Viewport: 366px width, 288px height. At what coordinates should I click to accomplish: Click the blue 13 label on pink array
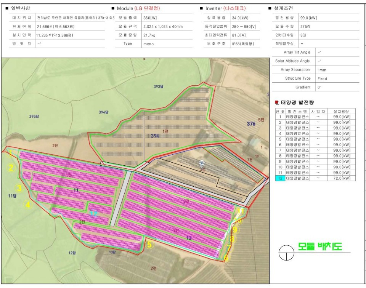tap(189, 238)
